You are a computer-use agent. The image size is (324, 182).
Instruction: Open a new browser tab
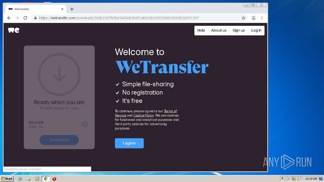72,9
